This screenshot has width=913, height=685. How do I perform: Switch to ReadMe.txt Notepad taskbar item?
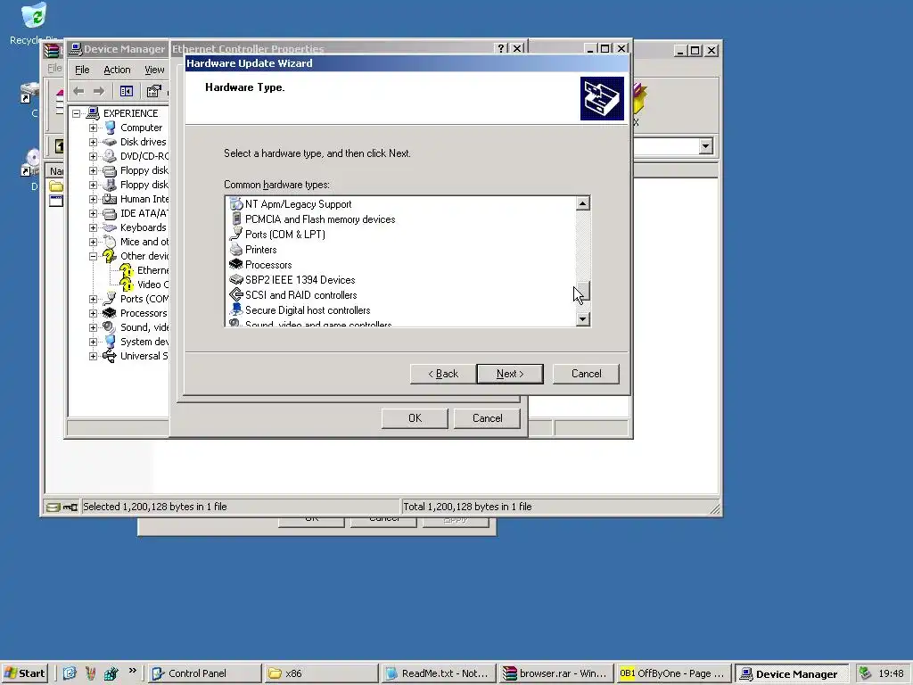coord(439,673)
